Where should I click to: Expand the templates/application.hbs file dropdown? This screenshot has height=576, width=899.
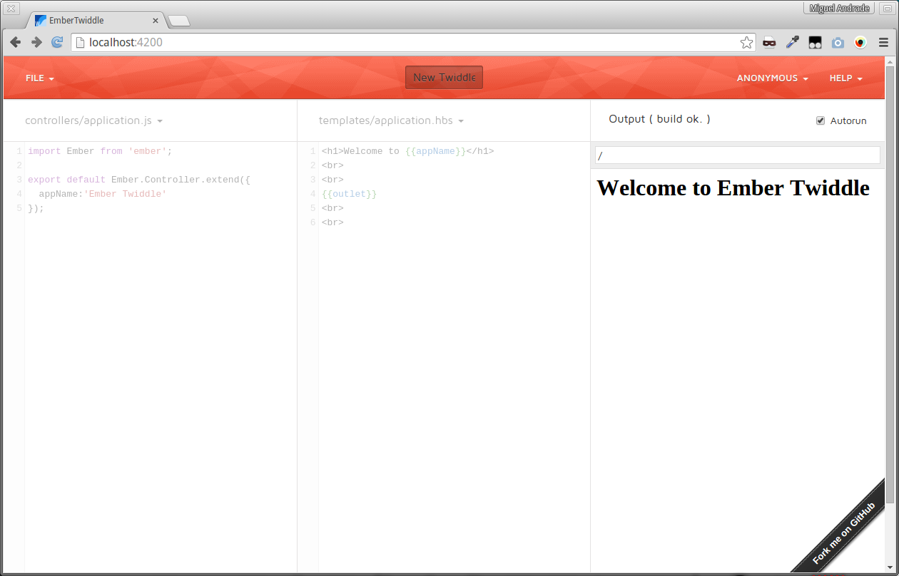pos(392,120)
